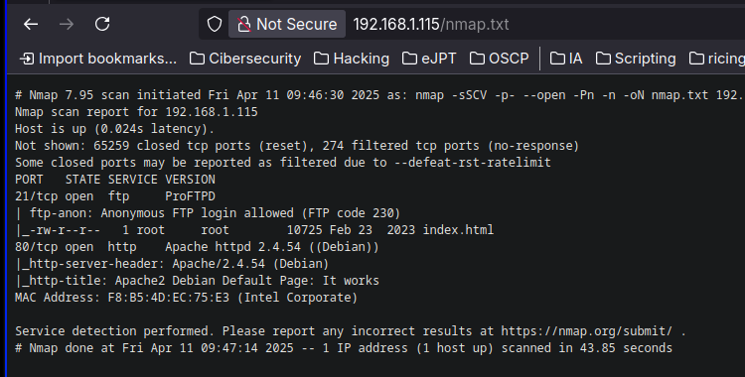Click the Not Secure padlock indicator
The height and width of the screenshot is (377, 745).
[287, 24]
